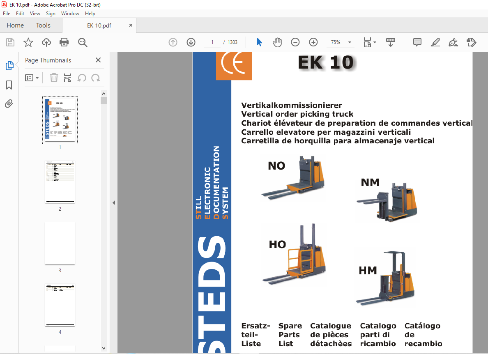The image size is (488, 354).
Task: Open the File menu
Action: (x=7, y=14)
